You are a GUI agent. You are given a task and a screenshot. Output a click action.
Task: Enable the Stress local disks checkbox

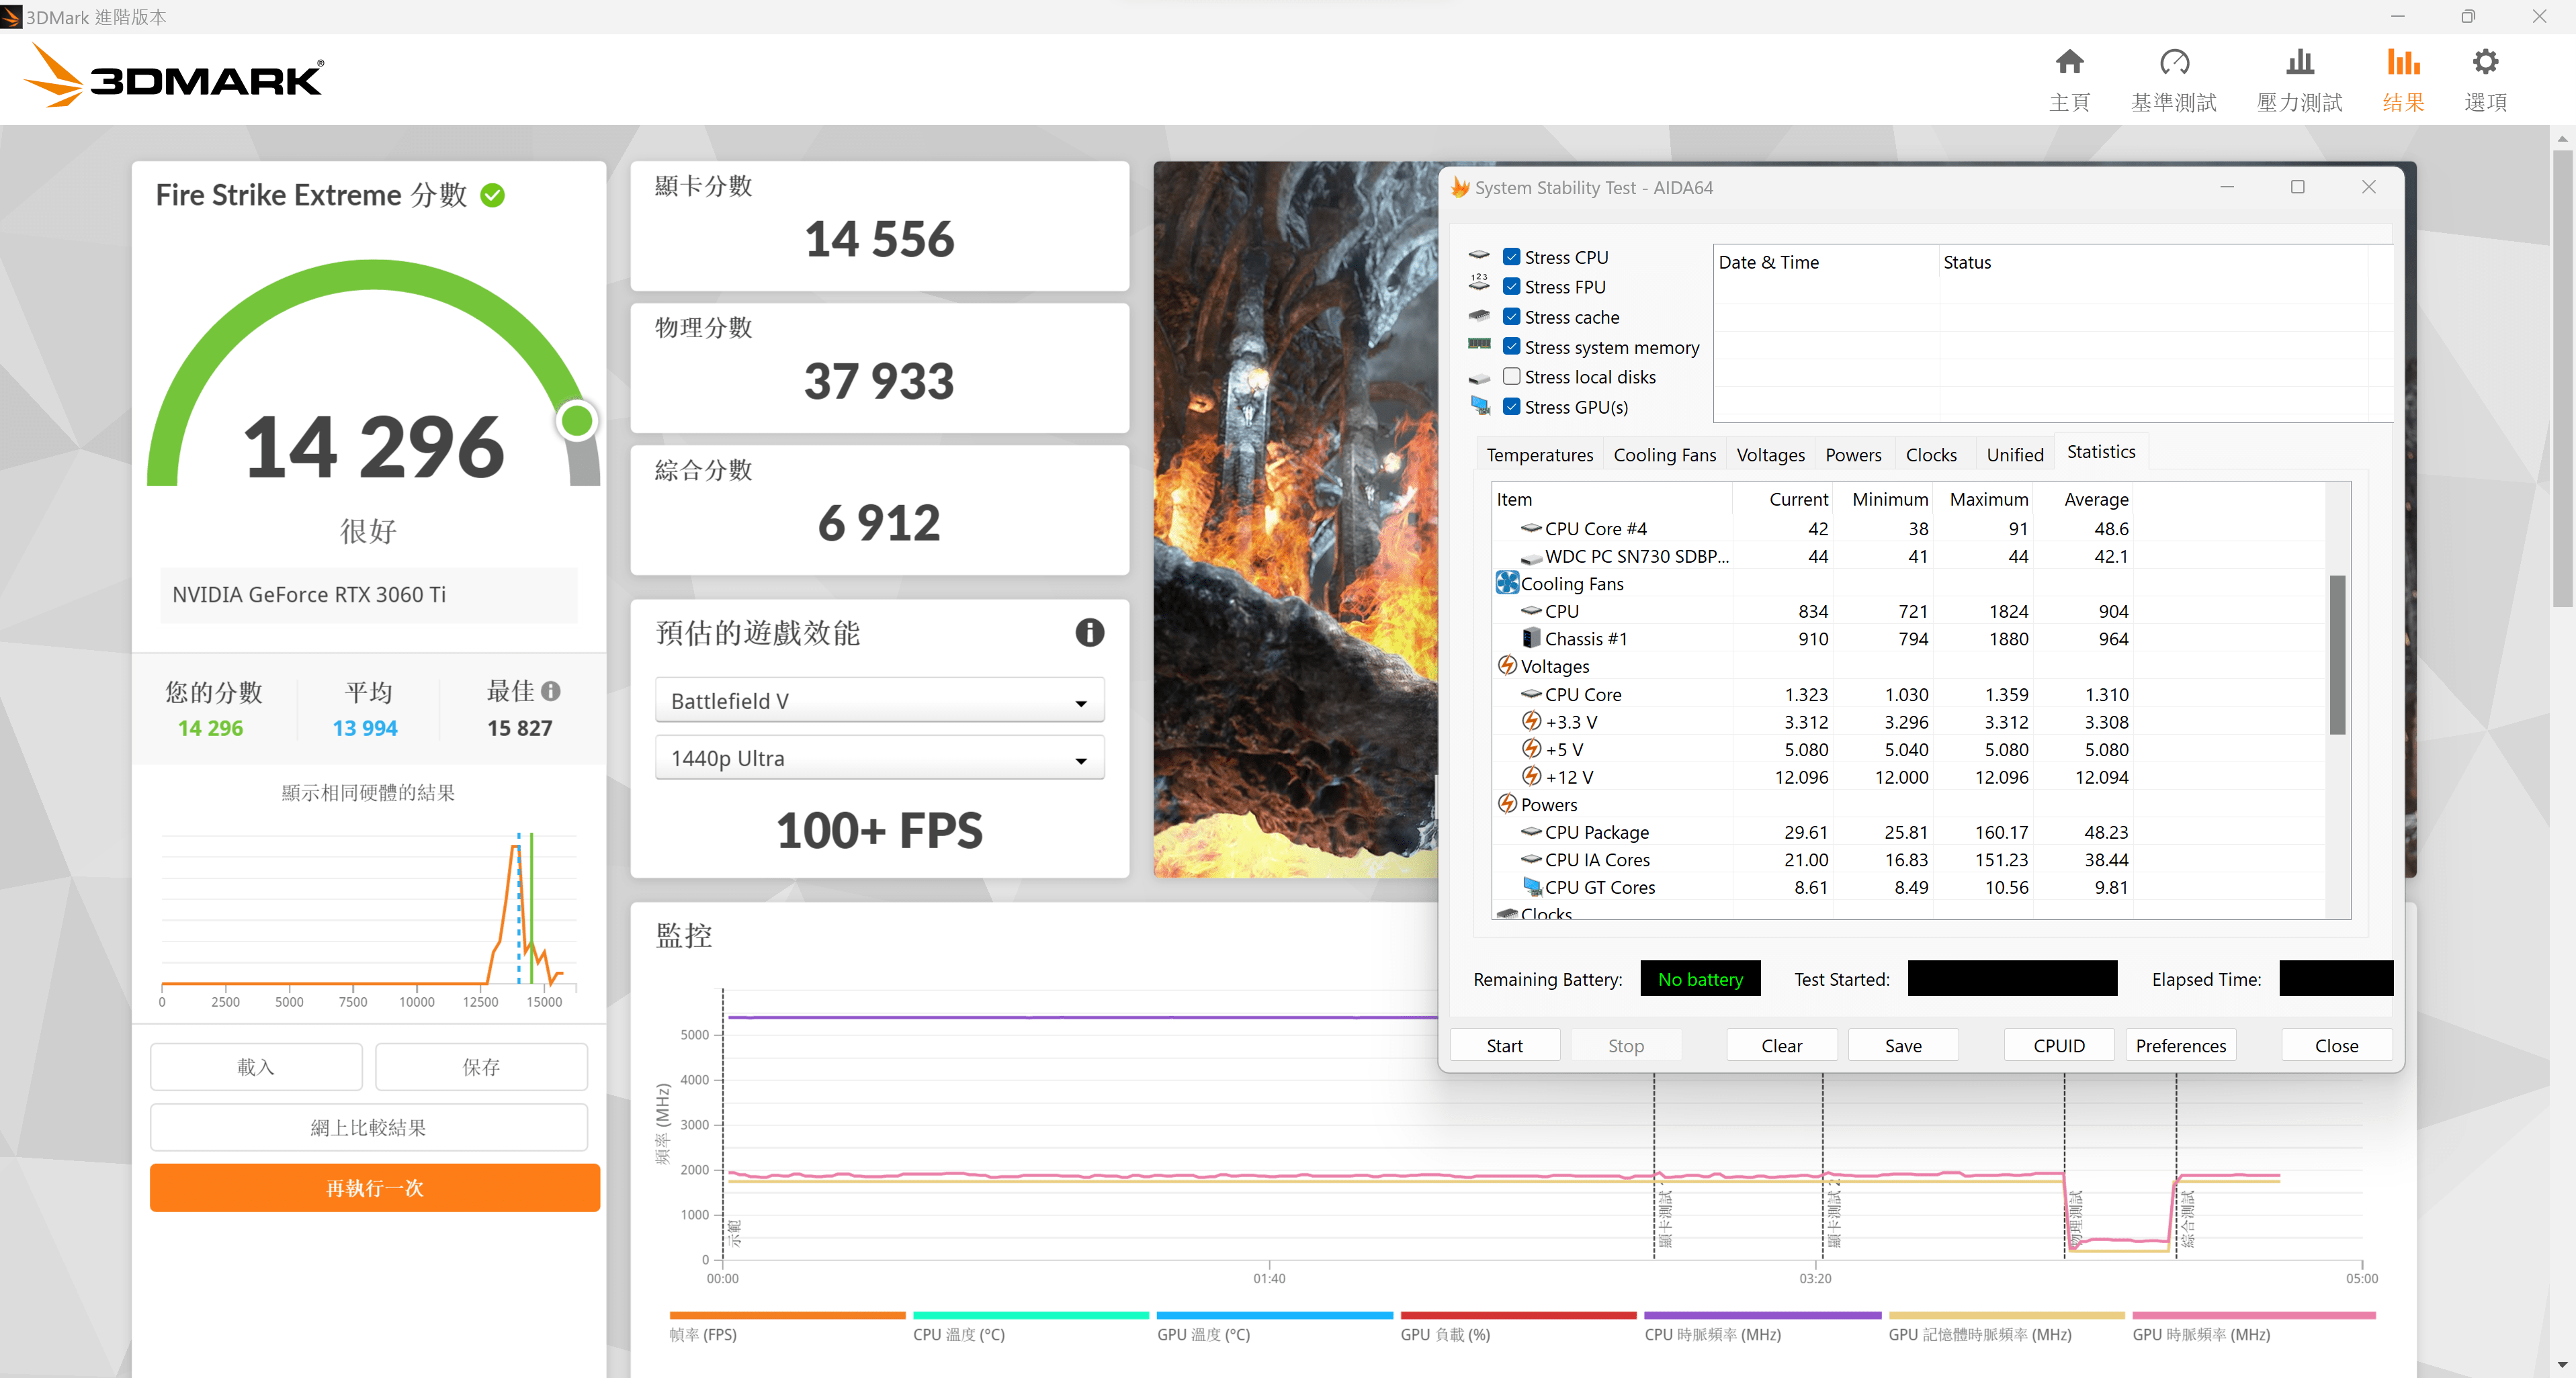point(1512,377)
